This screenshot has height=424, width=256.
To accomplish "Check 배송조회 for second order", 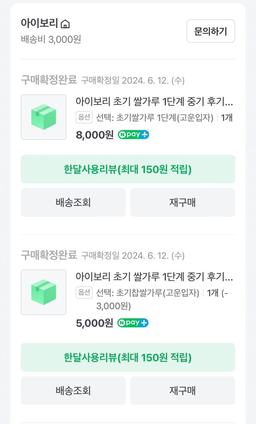I will (73, 391).
